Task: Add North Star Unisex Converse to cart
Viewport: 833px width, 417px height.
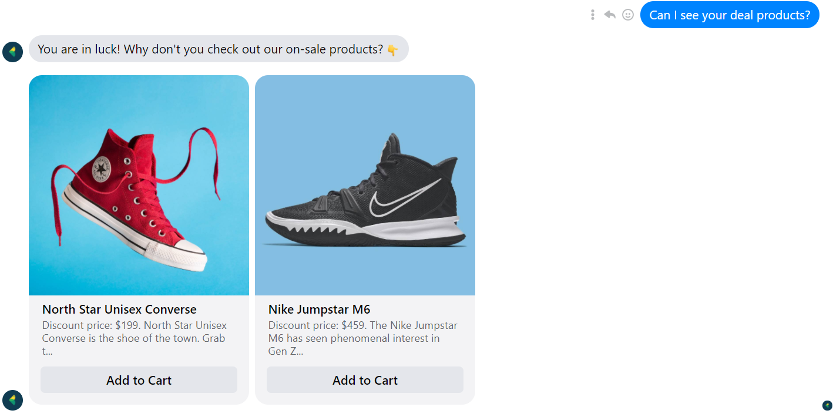Action: (x=139, y=380)
